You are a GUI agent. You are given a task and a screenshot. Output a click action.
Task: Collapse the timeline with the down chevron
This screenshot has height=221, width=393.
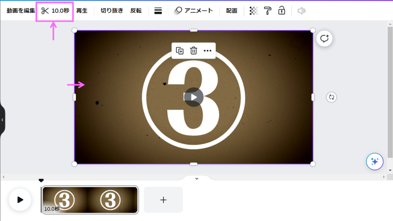(x=196, y=179)
